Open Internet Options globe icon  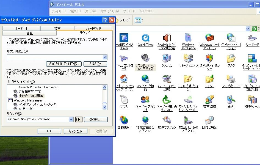click(x=231, y=38)
